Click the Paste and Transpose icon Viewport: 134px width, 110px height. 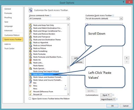tap(31, 37)
